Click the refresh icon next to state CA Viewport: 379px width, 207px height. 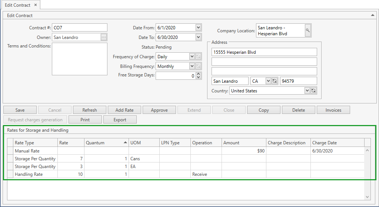pyautogui.click(x=275, y=81)
